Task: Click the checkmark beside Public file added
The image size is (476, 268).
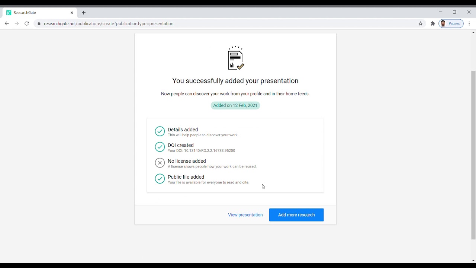Action: [x=160, y=179]
